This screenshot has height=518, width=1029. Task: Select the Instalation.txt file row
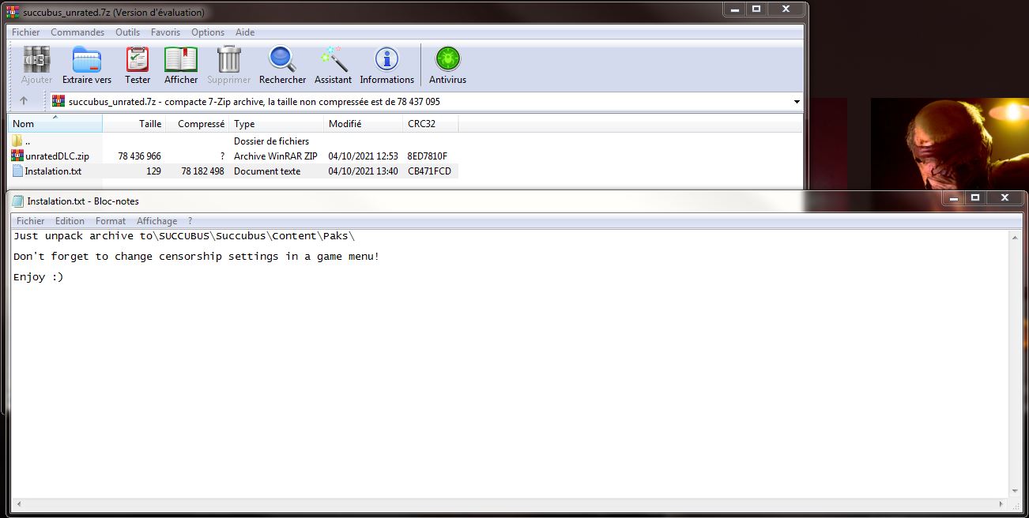234,171
